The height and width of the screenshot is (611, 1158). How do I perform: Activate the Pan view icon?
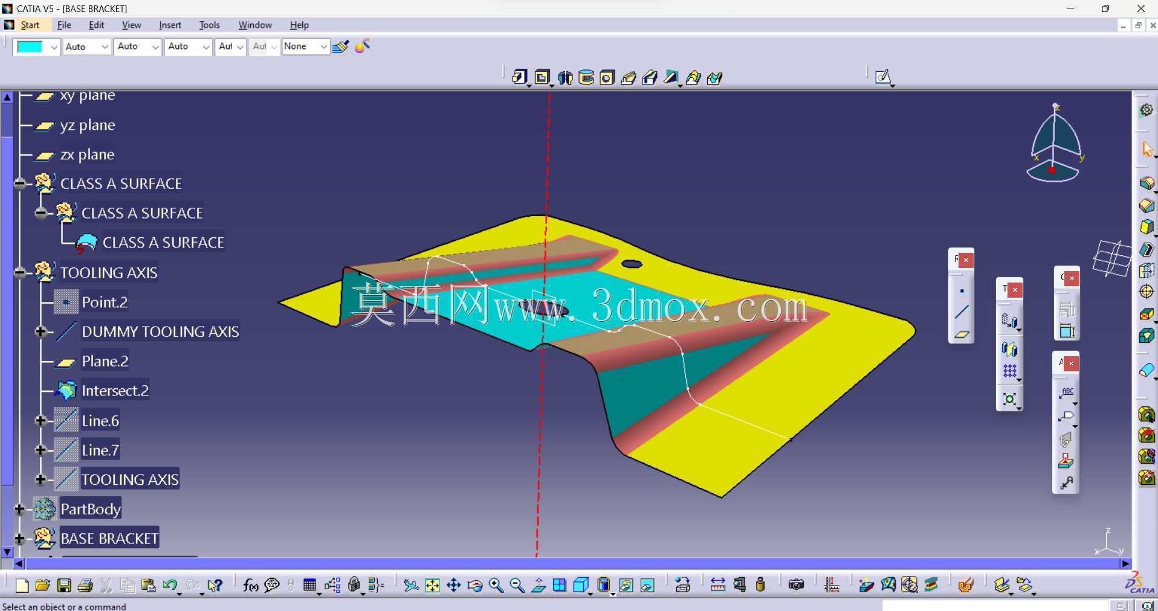[454, 585]
